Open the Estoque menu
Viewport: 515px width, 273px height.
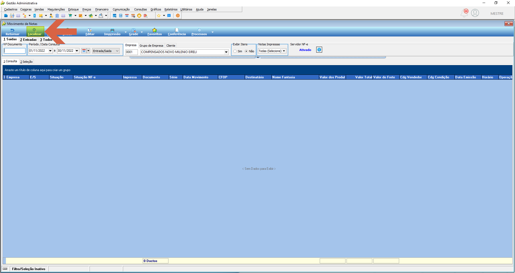click(73, 9)
